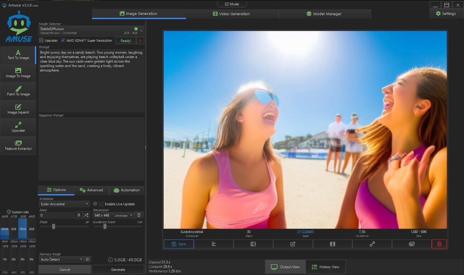Image resolution: width=464 pixels, height=275 pixels.
Task: Switch to the Video Generation tab
Action: pos(232,14)
